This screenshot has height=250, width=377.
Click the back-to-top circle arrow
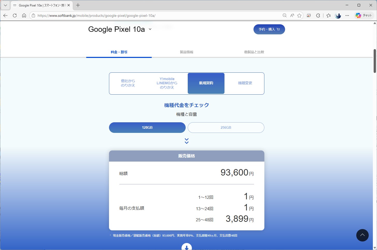pos(363,235)
